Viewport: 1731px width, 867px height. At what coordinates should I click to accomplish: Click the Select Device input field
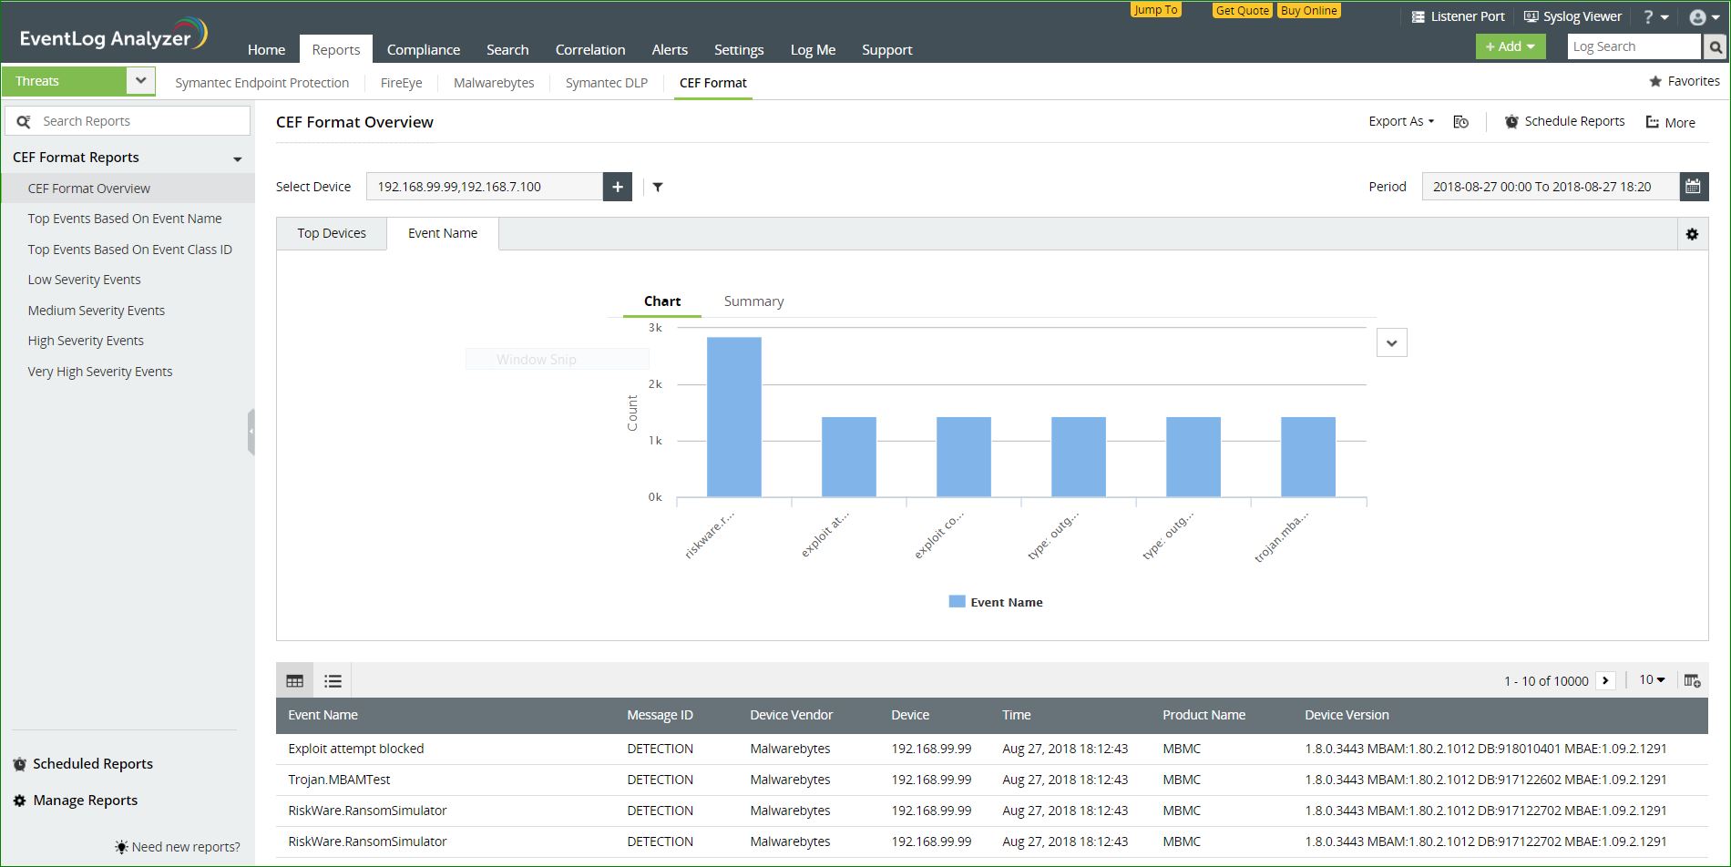(x=483, y=187)
